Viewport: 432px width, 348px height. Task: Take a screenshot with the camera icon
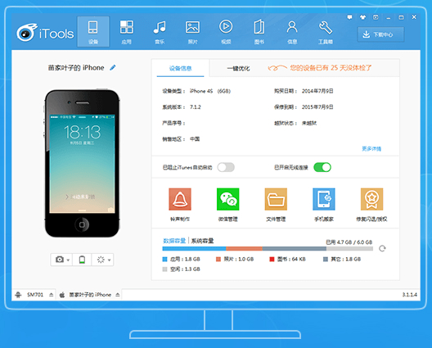click(x=60, y=260)
